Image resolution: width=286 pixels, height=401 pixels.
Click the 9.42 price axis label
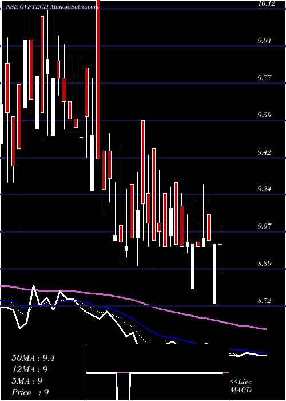click(265, 152)
